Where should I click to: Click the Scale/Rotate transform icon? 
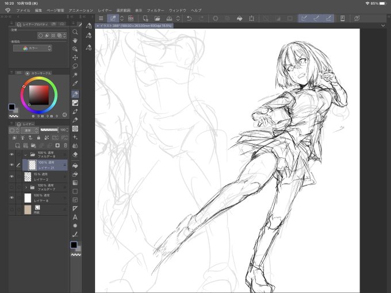click(x=252, y=18)
